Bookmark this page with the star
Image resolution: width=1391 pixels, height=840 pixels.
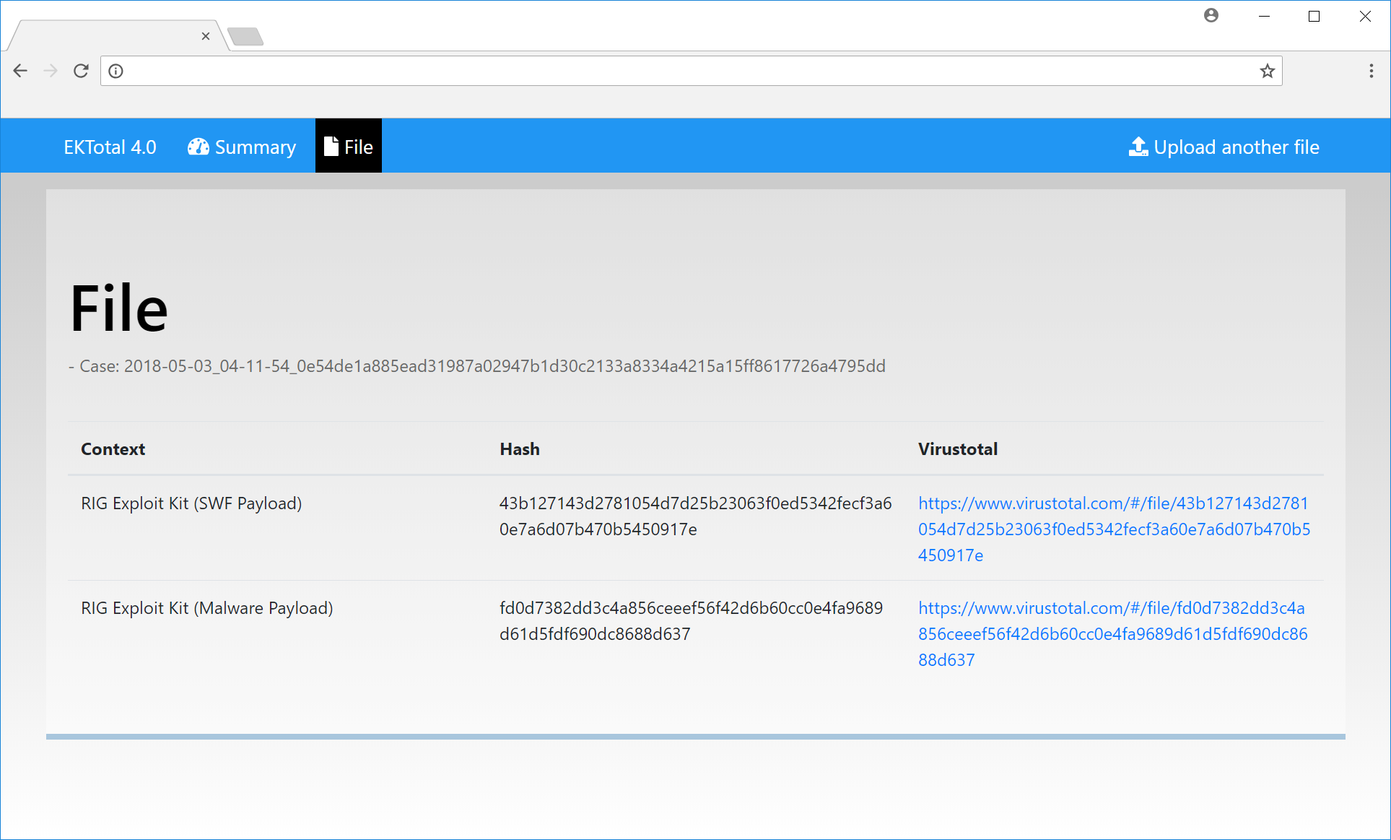[1267, 71]
